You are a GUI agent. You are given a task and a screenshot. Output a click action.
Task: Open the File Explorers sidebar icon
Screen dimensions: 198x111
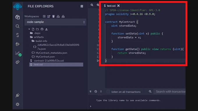[x=17, y=17]
